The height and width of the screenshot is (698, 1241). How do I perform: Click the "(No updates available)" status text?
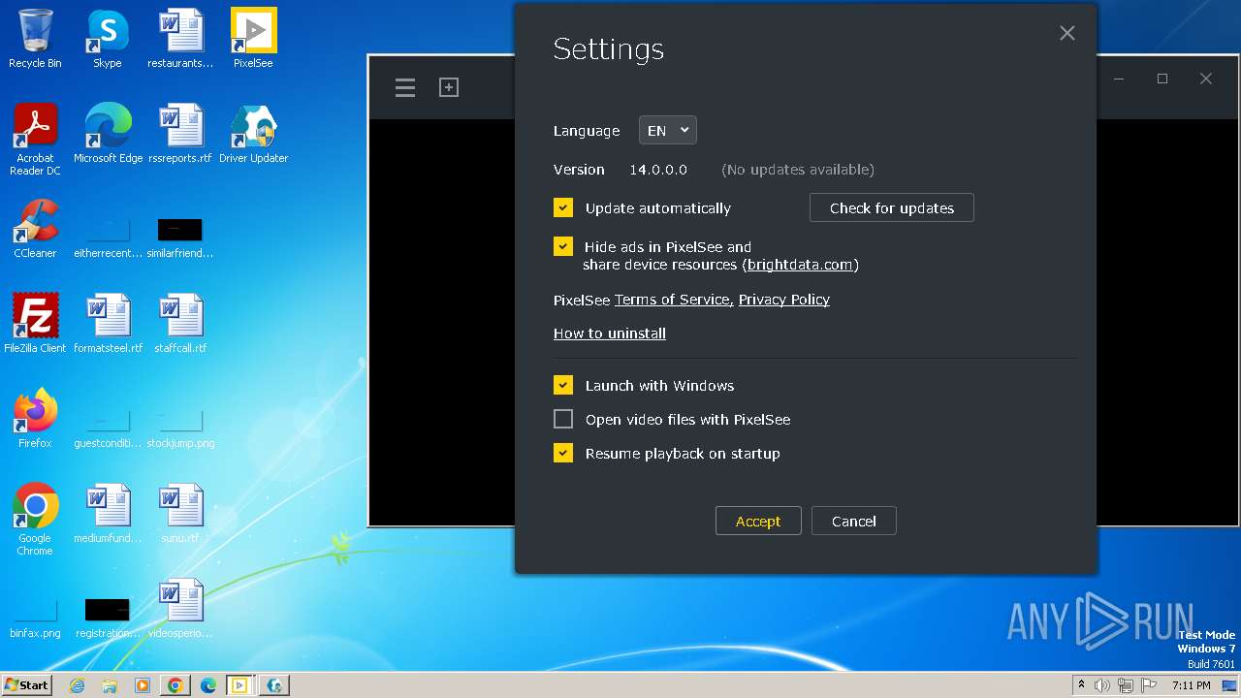(798, 170)
